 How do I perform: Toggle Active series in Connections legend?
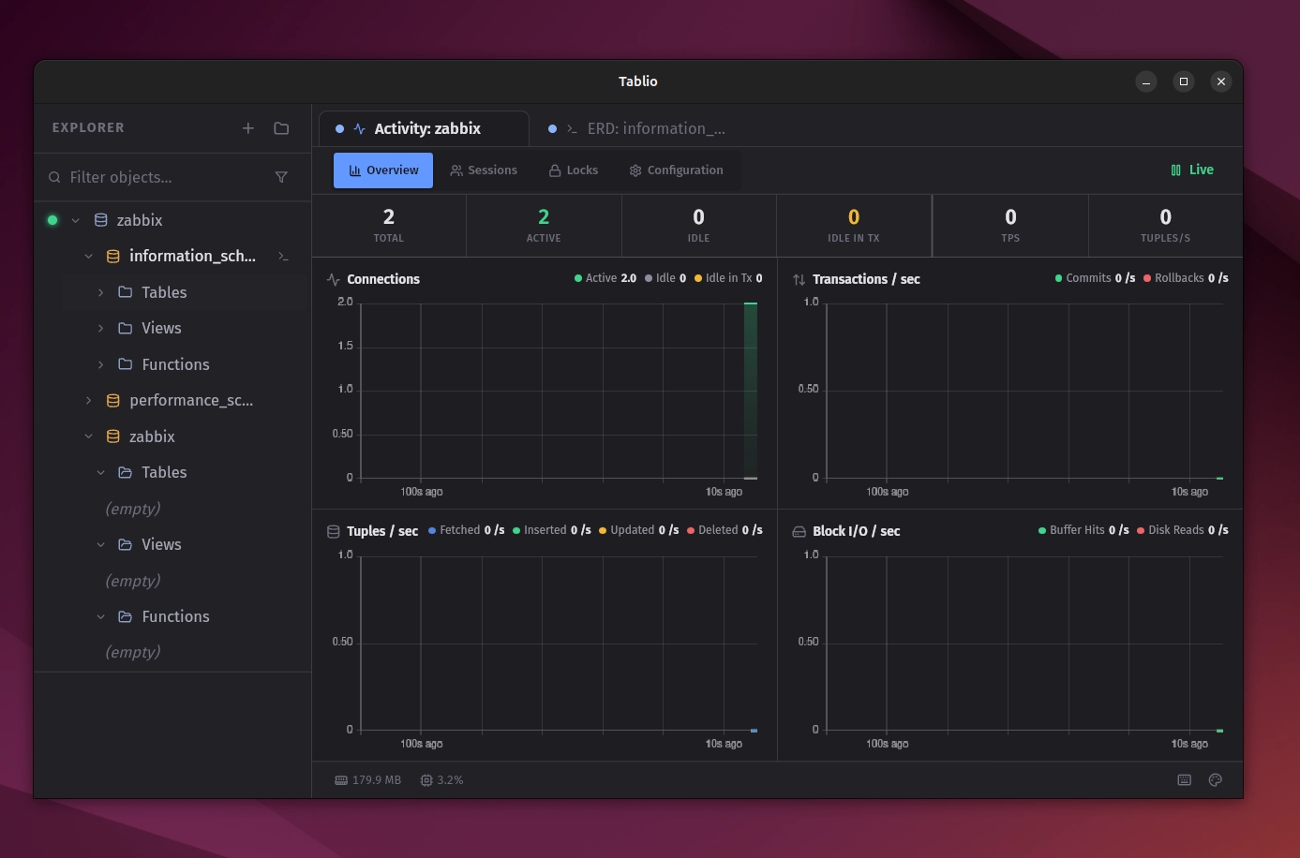[605, 278]
